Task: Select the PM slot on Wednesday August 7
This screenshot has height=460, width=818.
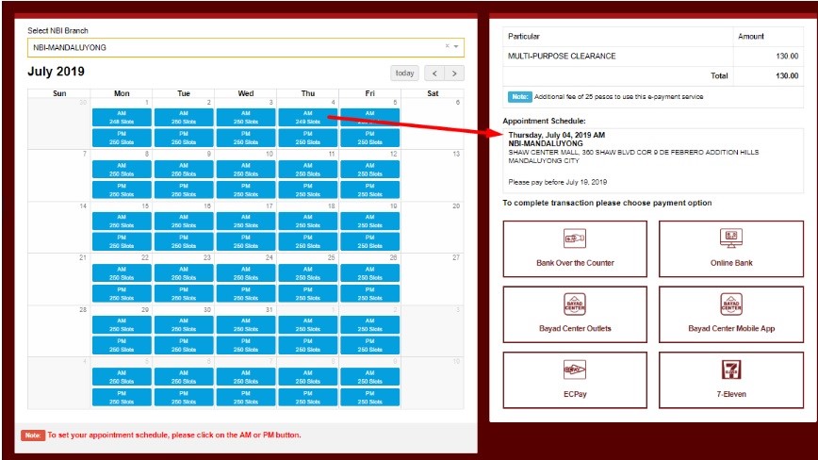Action: pos(246,398)
